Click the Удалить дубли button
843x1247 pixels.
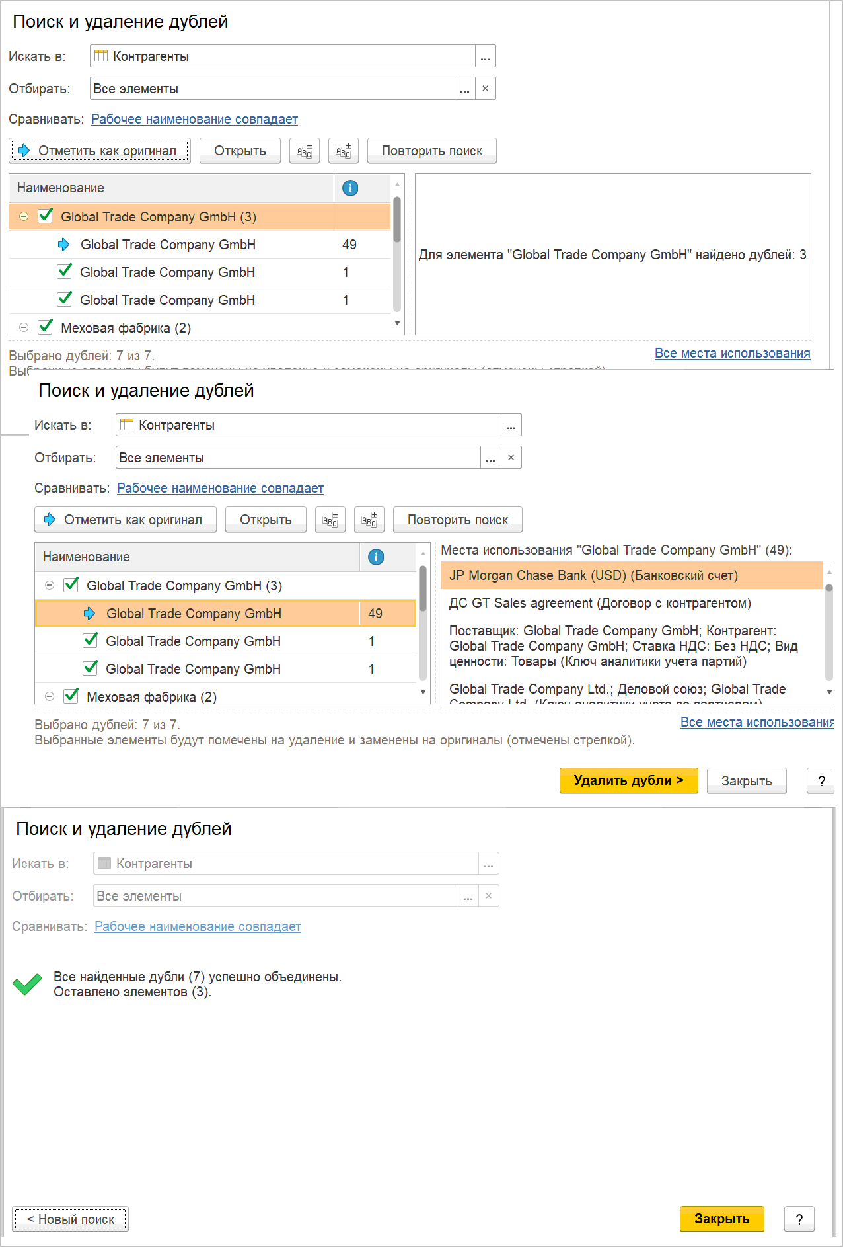628,781
